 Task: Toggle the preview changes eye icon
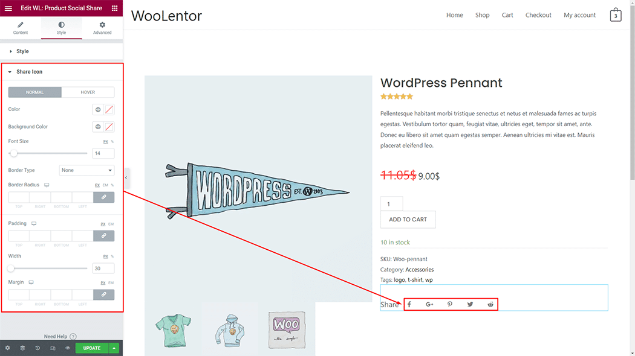point(68,348)
